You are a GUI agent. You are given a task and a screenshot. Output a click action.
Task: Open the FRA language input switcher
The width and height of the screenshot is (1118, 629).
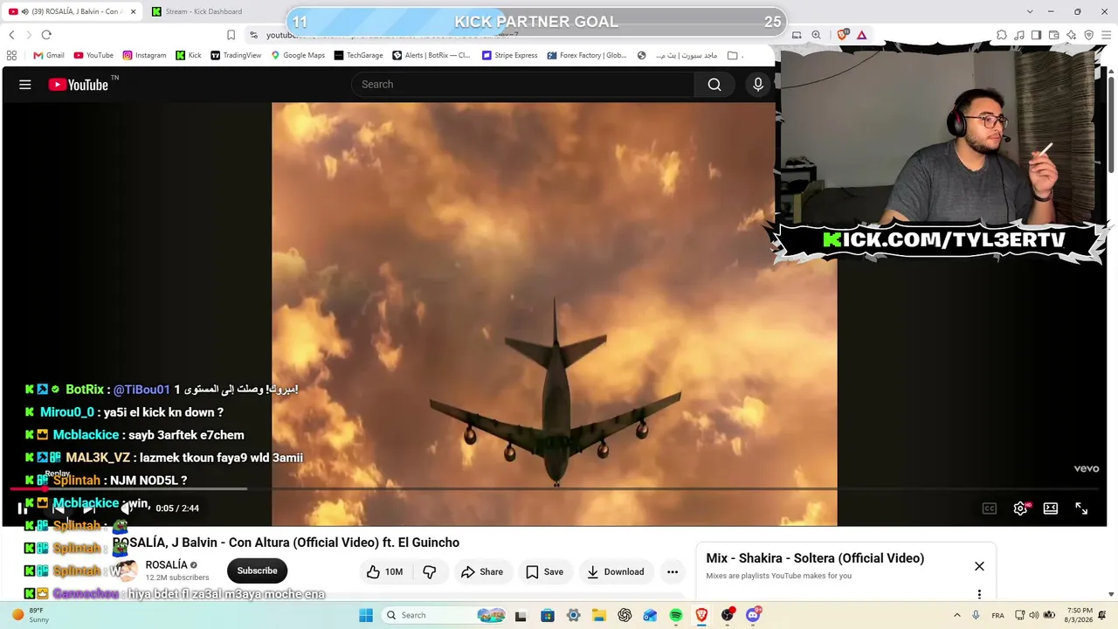point(997,615)
